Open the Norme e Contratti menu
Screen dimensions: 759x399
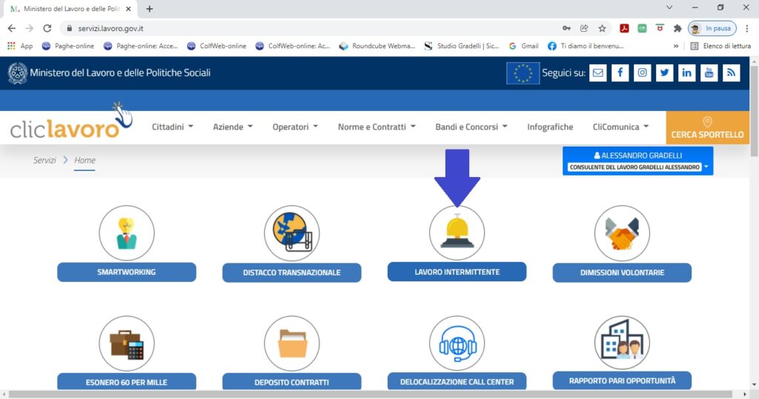pos(376,127)
